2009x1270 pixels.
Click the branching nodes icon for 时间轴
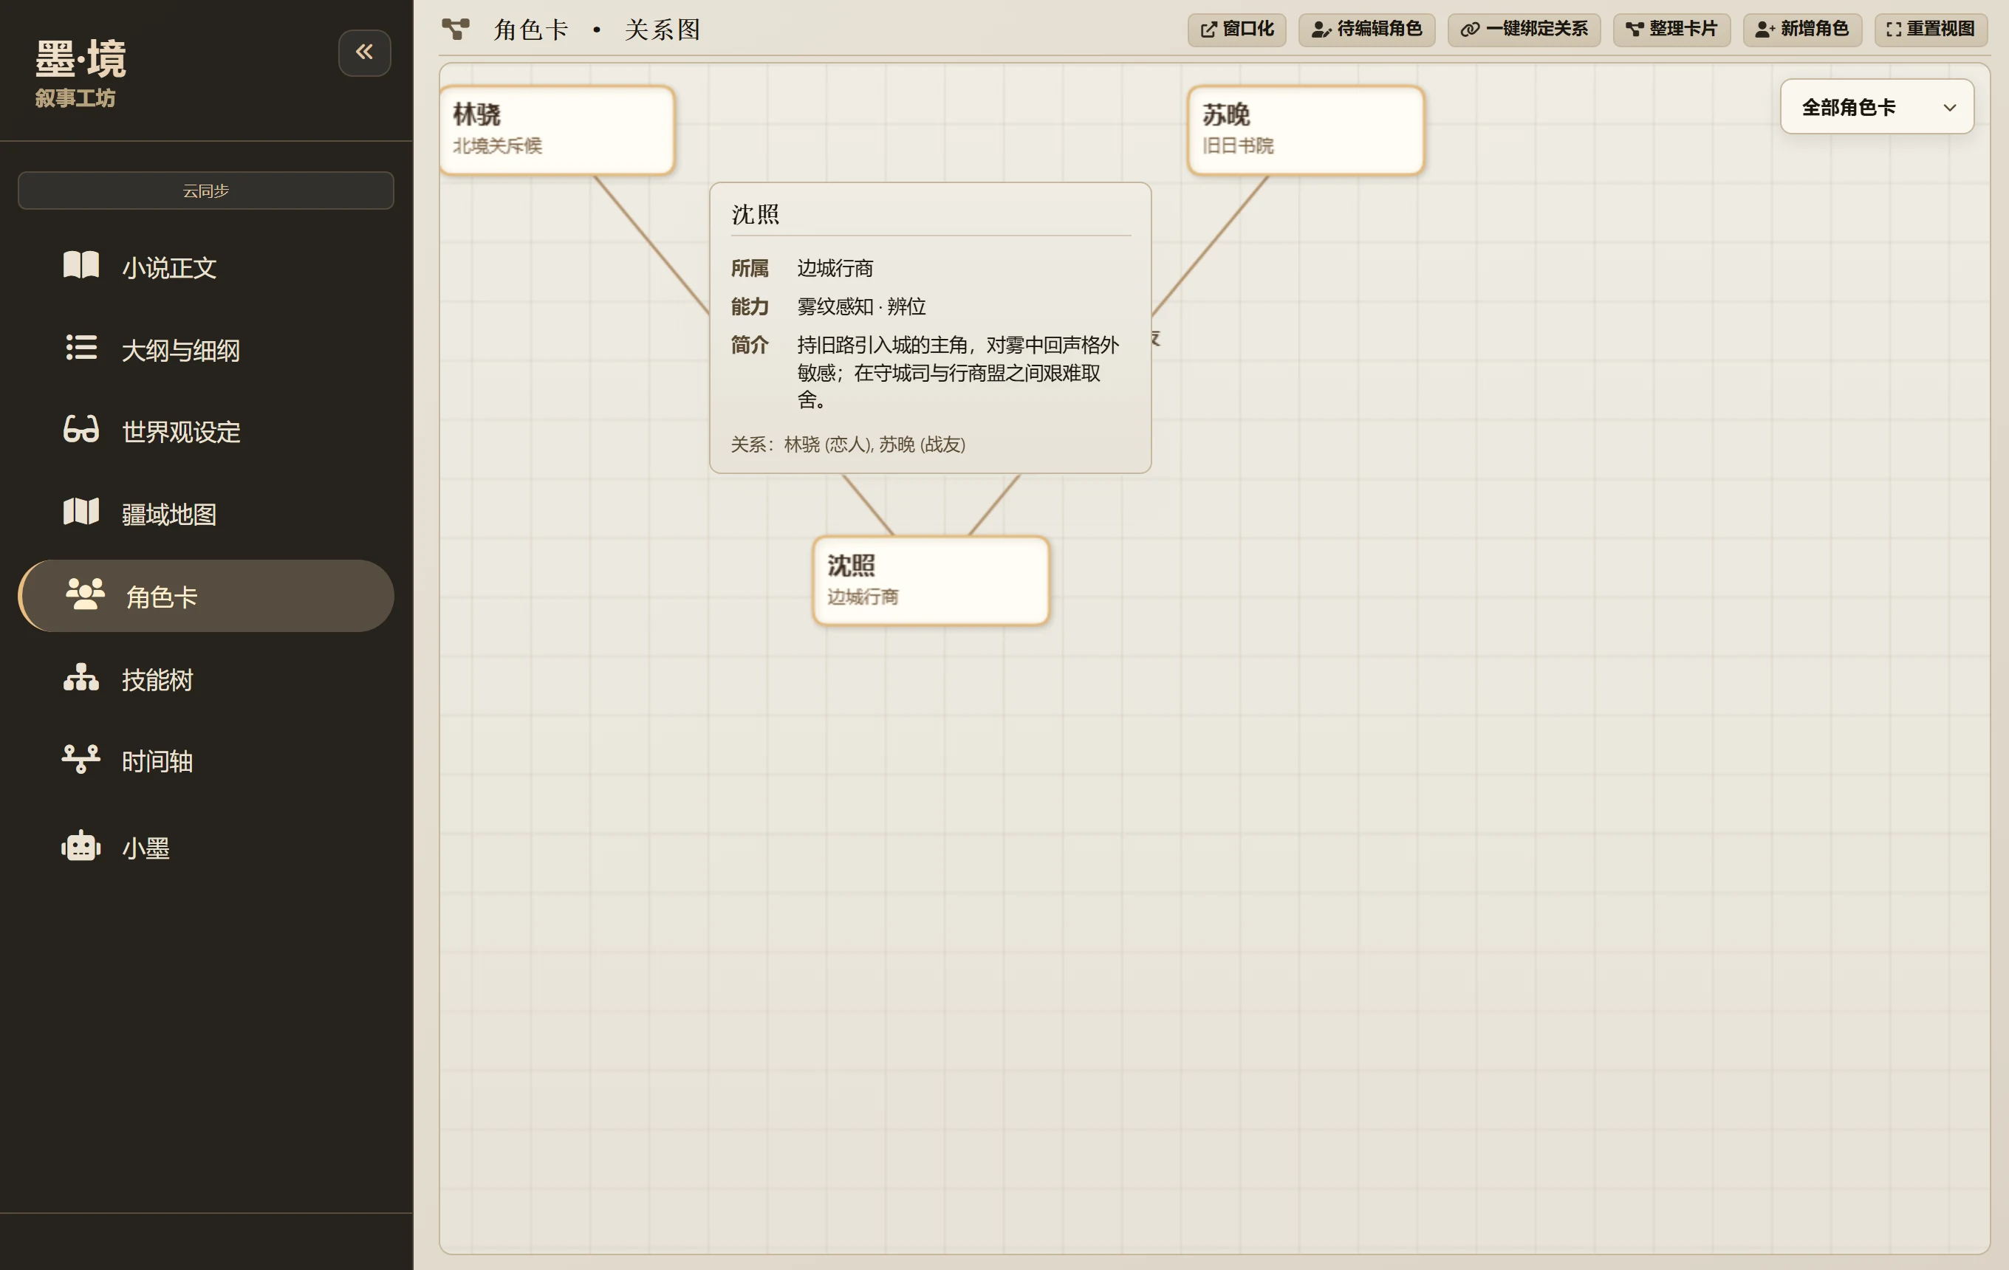81,759
